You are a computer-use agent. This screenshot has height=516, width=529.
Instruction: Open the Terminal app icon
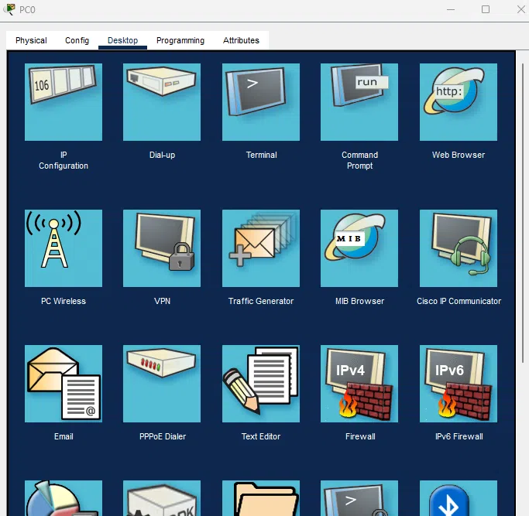point(261,102)
